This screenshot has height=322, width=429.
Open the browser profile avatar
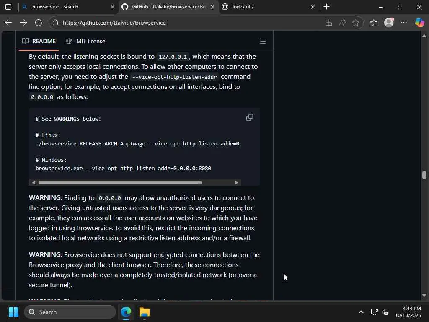(389, 23)
